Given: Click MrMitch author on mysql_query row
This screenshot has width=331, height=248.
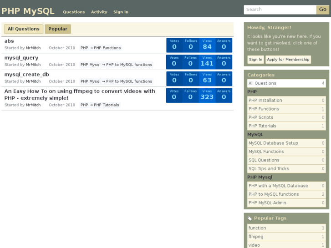Looking at the screenshot, I should coord(33,65).
